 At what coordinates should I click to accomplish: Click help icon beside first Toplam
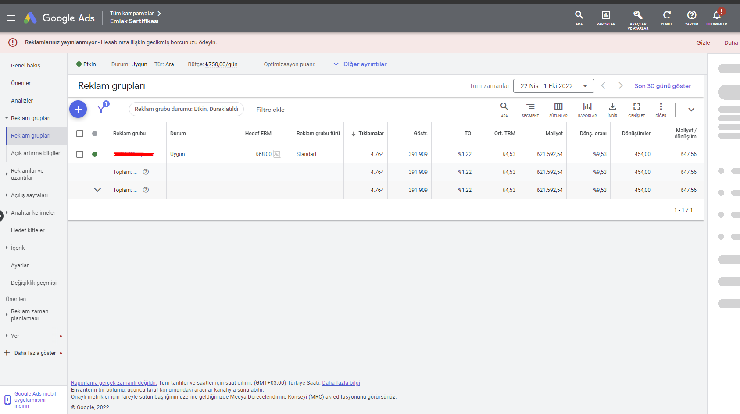146,172
